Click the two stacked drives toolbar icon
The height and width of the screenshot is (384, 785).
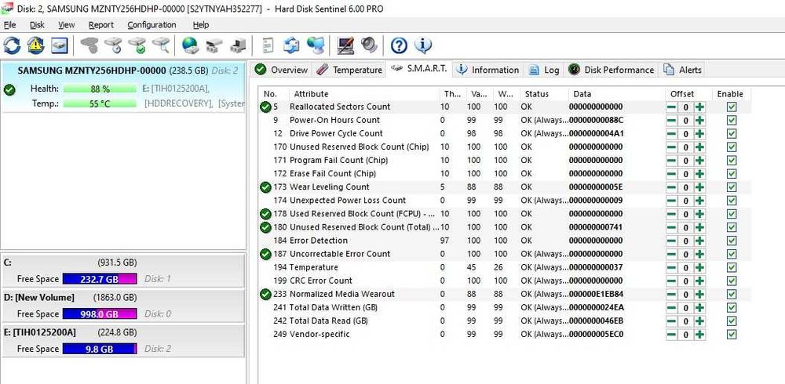[214, 45]
